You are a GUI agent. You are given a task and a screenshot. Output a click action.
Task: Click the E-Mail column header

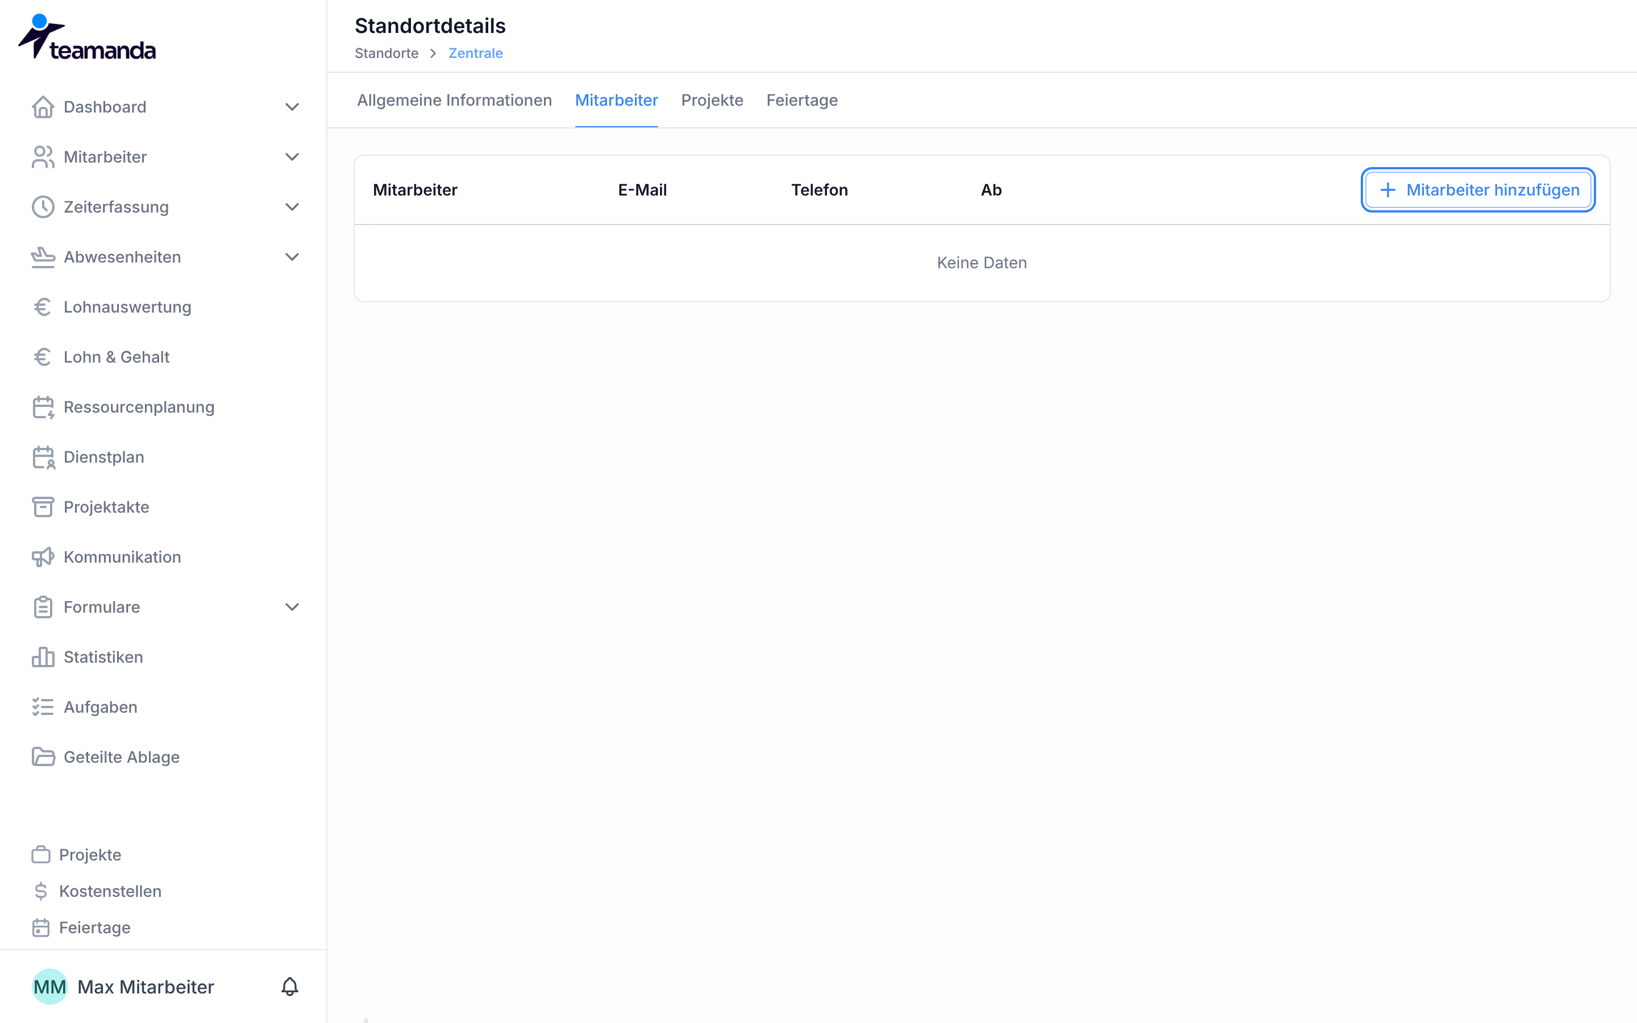pyautogui.click(x=643, y=190)
